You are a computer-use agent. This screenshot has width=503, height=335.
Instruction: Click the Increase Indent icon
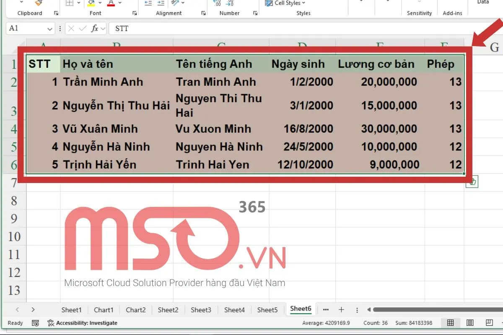161,3
